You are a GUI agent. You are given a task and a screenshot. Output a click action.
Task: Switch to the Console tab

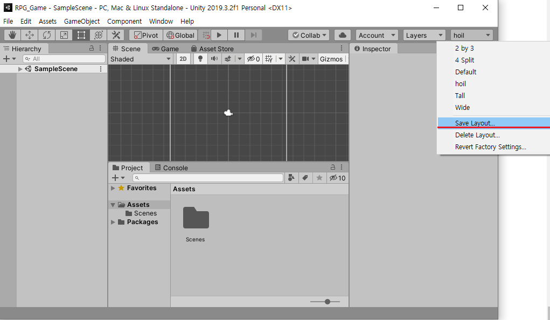tap(171, 168)
